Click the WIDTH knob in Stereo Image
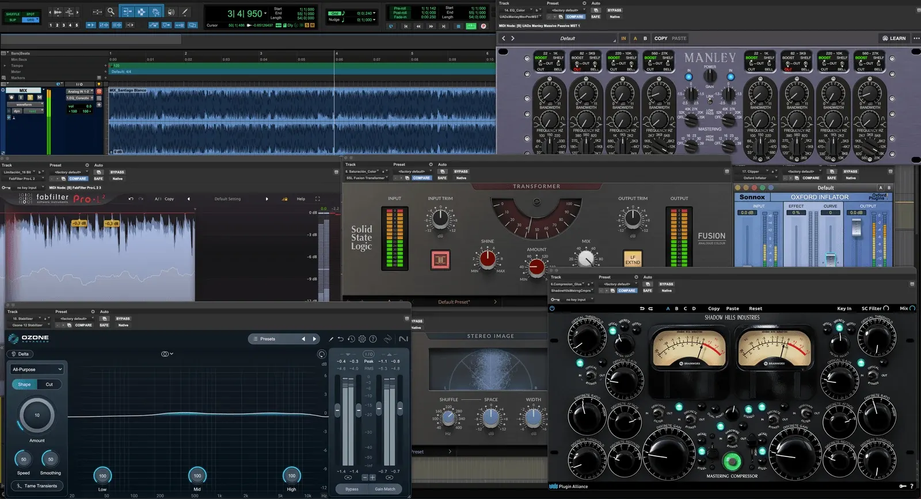The height and width of the screenshot is (499, 921). (x=533, y=418)
